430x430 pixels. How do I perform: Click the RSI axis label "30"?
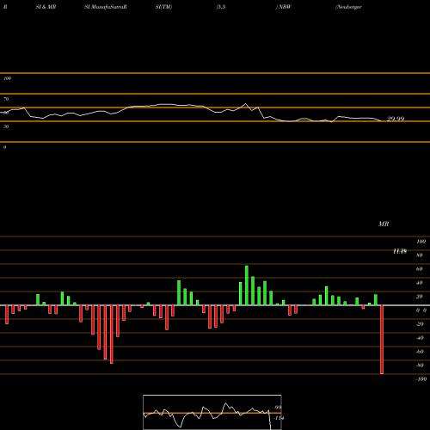click(x=6, y=126)
